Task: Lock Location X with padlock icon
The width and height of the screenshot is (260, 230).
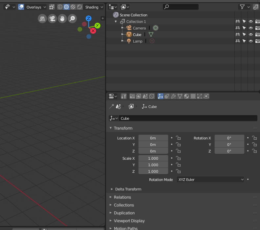Action: [x=178, y=138]
